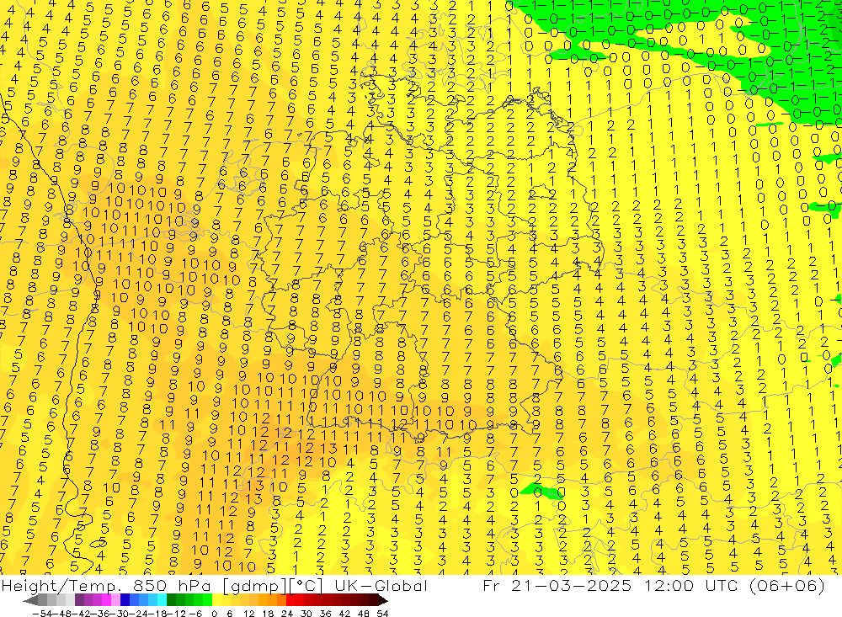Click the gray left arrow end of colorbar
This screenshot has width=842, height=617.
tap(30, 600)
